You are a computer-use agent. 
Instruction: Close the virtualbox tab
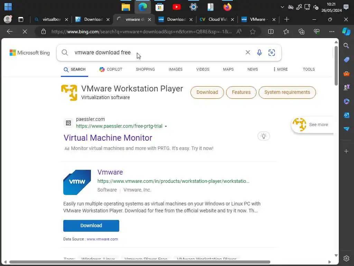66,20
